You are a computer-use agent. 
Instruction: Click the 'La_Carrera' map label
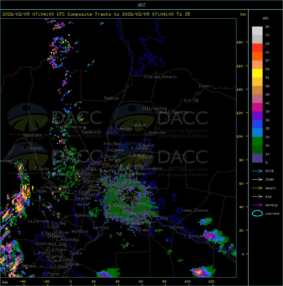pyautogui.click(x=38, y=221)
